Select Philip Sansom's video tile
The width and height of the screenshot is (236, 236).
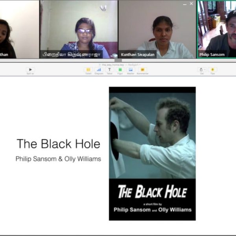pos(217,29)
